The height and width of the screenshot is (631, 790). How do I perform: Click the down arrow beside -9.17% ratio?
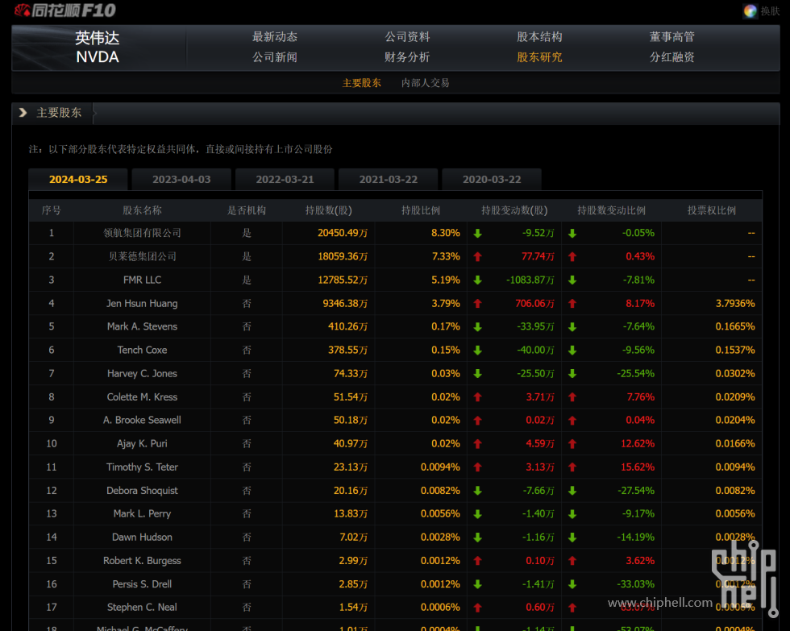572,514
